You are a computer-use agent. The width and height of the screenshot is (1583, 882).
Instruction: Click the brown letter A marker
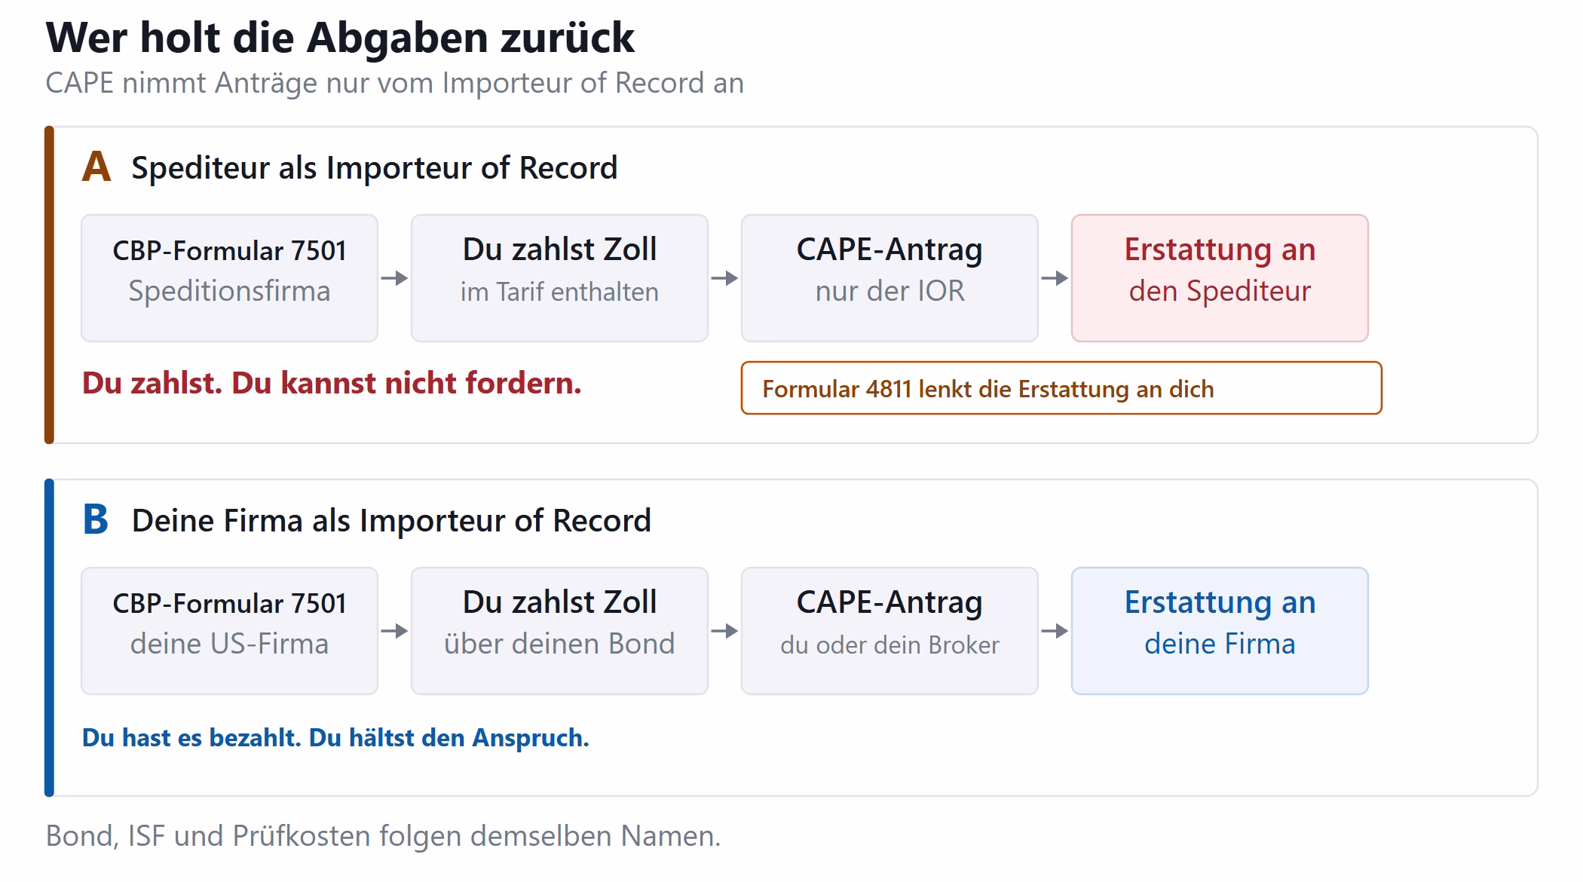tap(96, 167)
